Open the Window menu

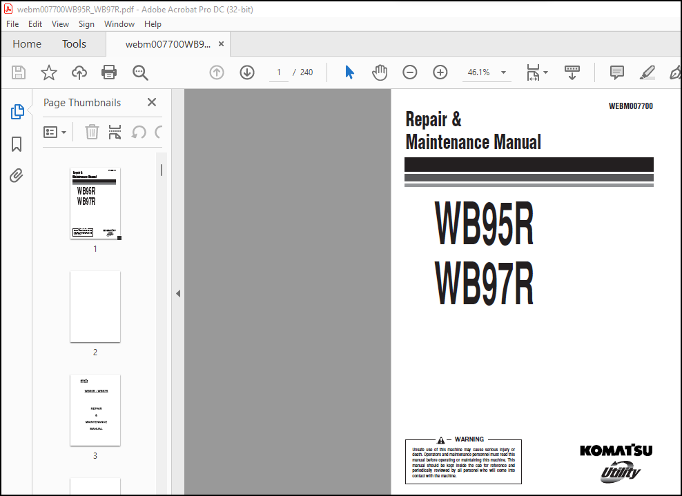119,24
